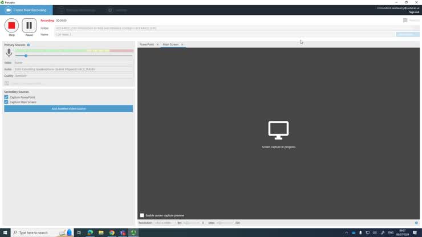The image size is (422, 237).
Task: Open the Quality dropdown
Action: click(74, 76)
